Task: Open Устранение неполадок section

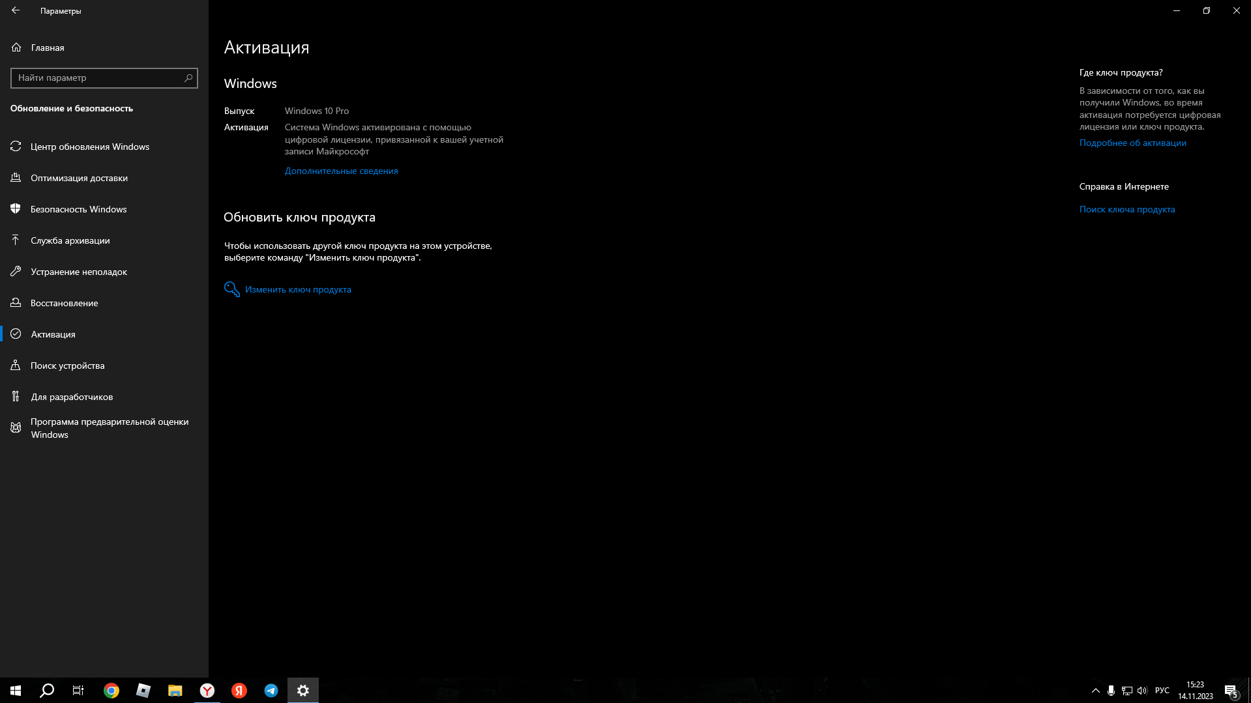Action: click(104, 272)
